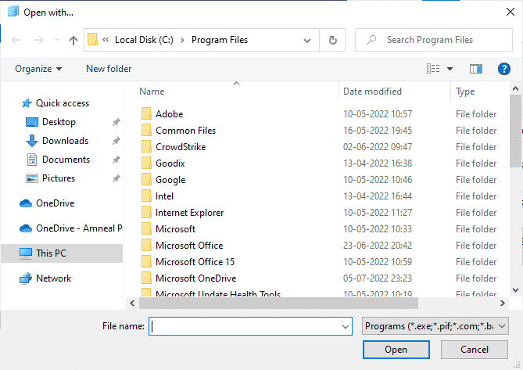
Task: Select the Microsoft OneDrive folder icon
Action: pos(146,278)
